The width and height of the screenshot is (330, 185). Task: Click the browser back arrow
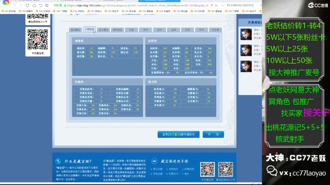coord(15,5)
